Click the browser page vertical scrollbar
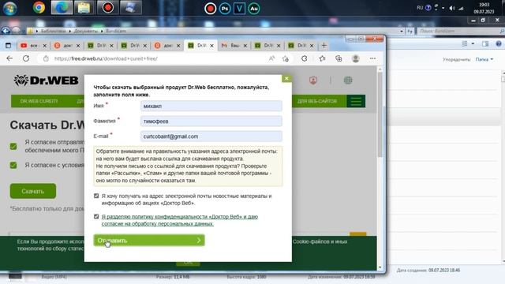This screenshot has height=284, width=505. 380,115
